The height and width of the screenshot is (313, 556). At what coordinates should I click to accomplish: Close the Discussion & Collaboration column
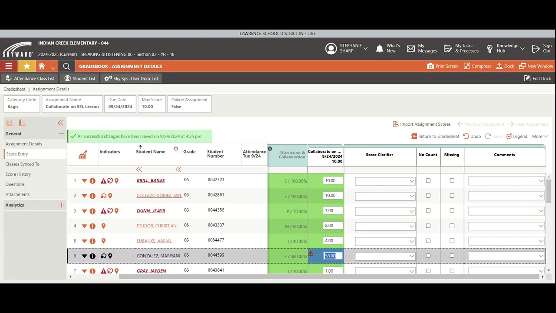(x=270, y=149)
